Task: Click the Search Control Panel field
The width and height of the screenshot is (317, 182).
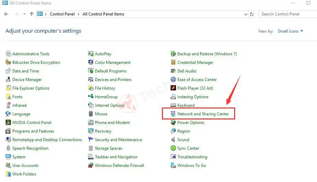Action: (288, 14)
